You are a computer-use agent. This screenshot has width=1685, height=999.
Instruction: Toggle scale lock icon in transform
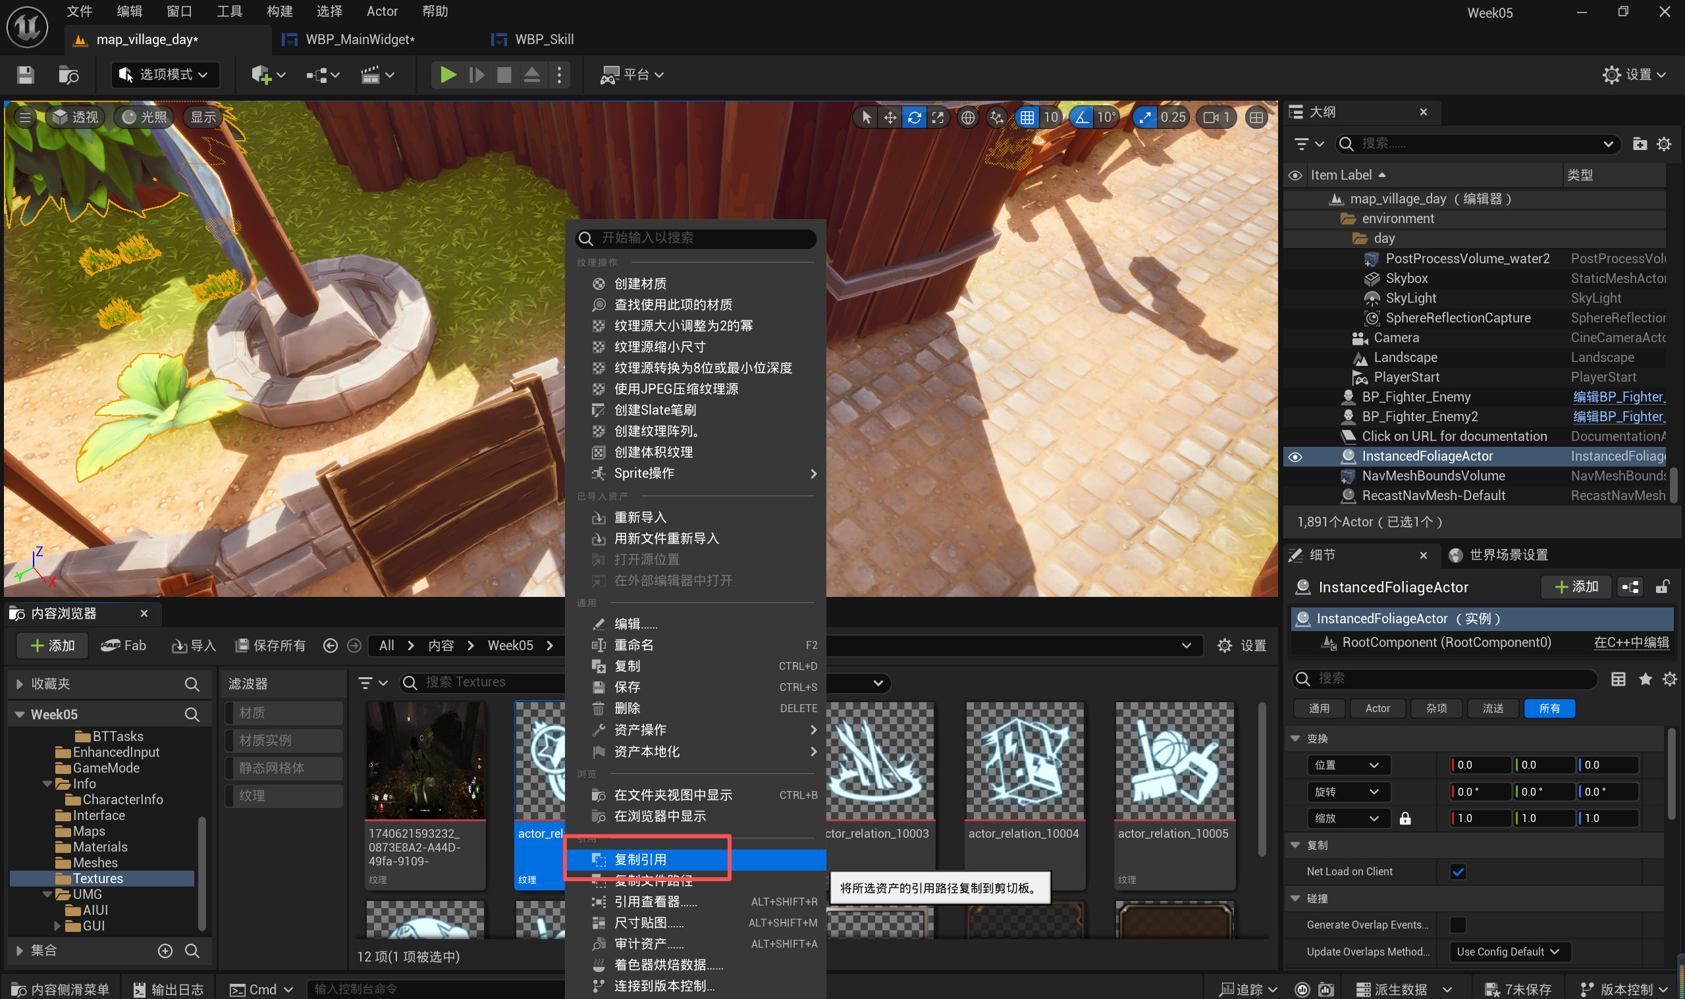(1405, 818)
